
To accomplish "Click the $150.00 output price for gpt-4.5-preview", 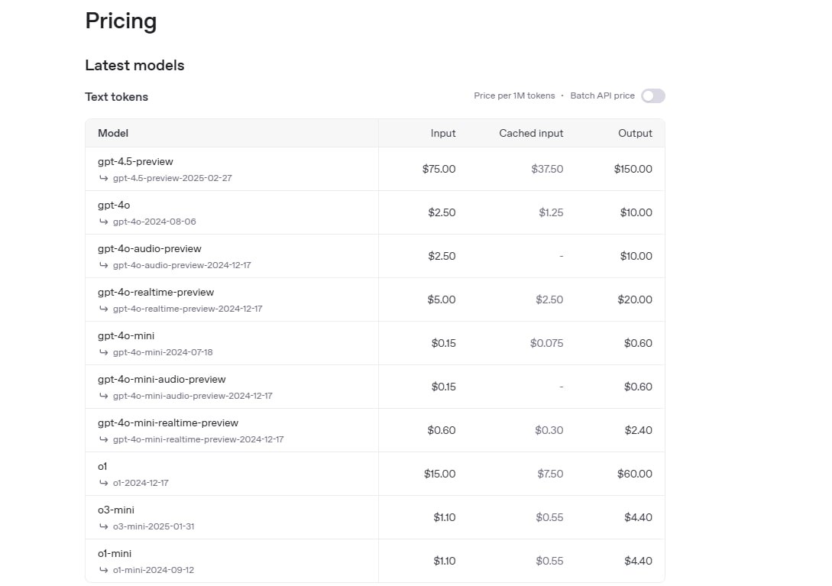I will click(x=633, y=169).
